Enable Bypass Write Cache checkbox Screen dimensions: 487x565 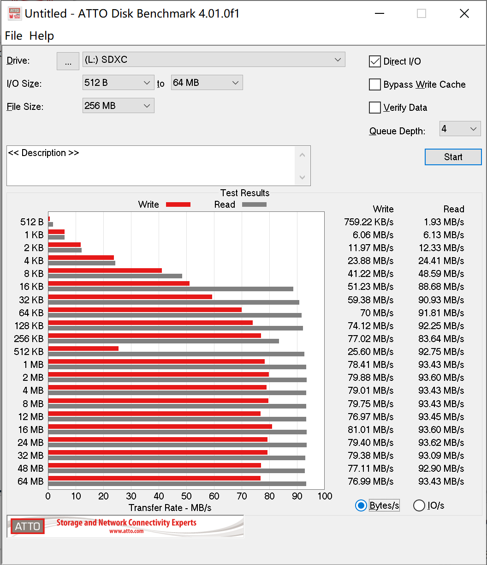coord(374,84)
